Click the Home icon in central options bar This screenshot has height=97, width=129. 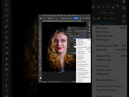[x=41, y=18]
